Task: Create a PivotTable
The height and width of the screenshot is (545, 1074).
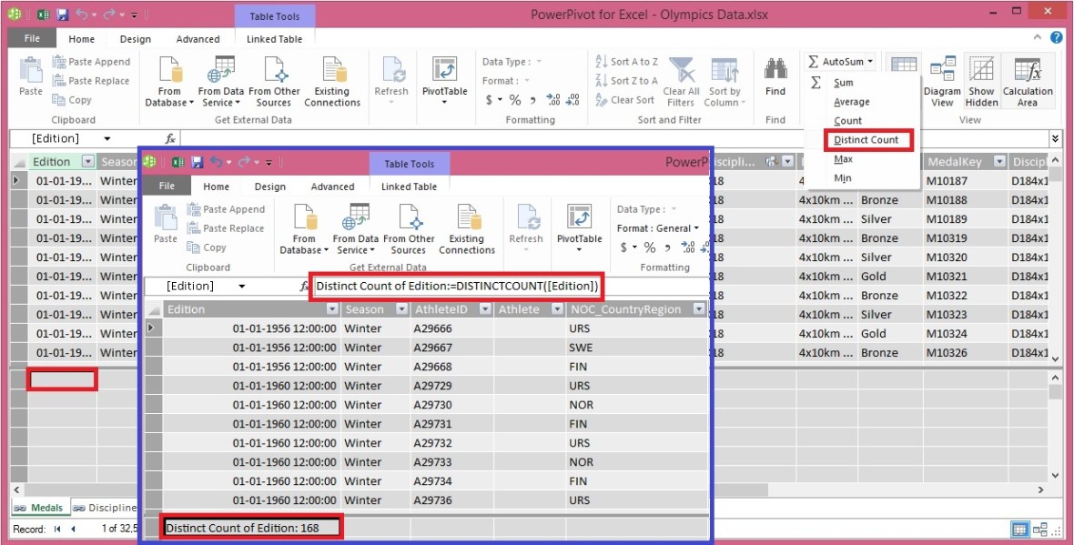Action: click(x=444, y=82)
